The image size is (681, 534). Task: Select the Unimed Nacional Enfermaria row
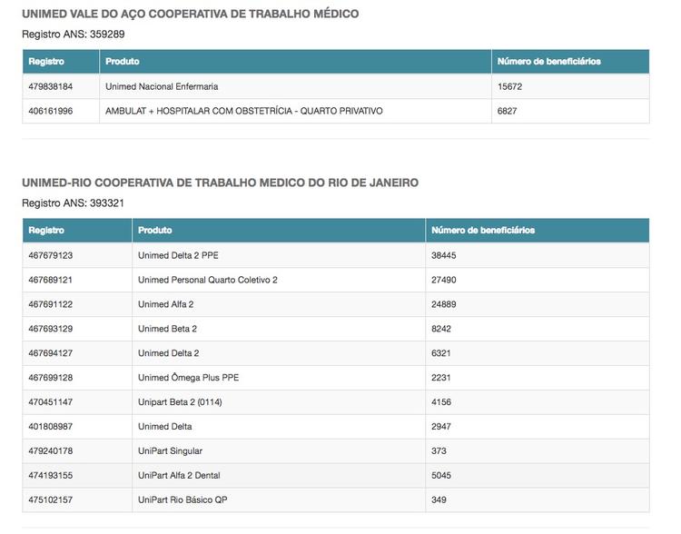162,86
